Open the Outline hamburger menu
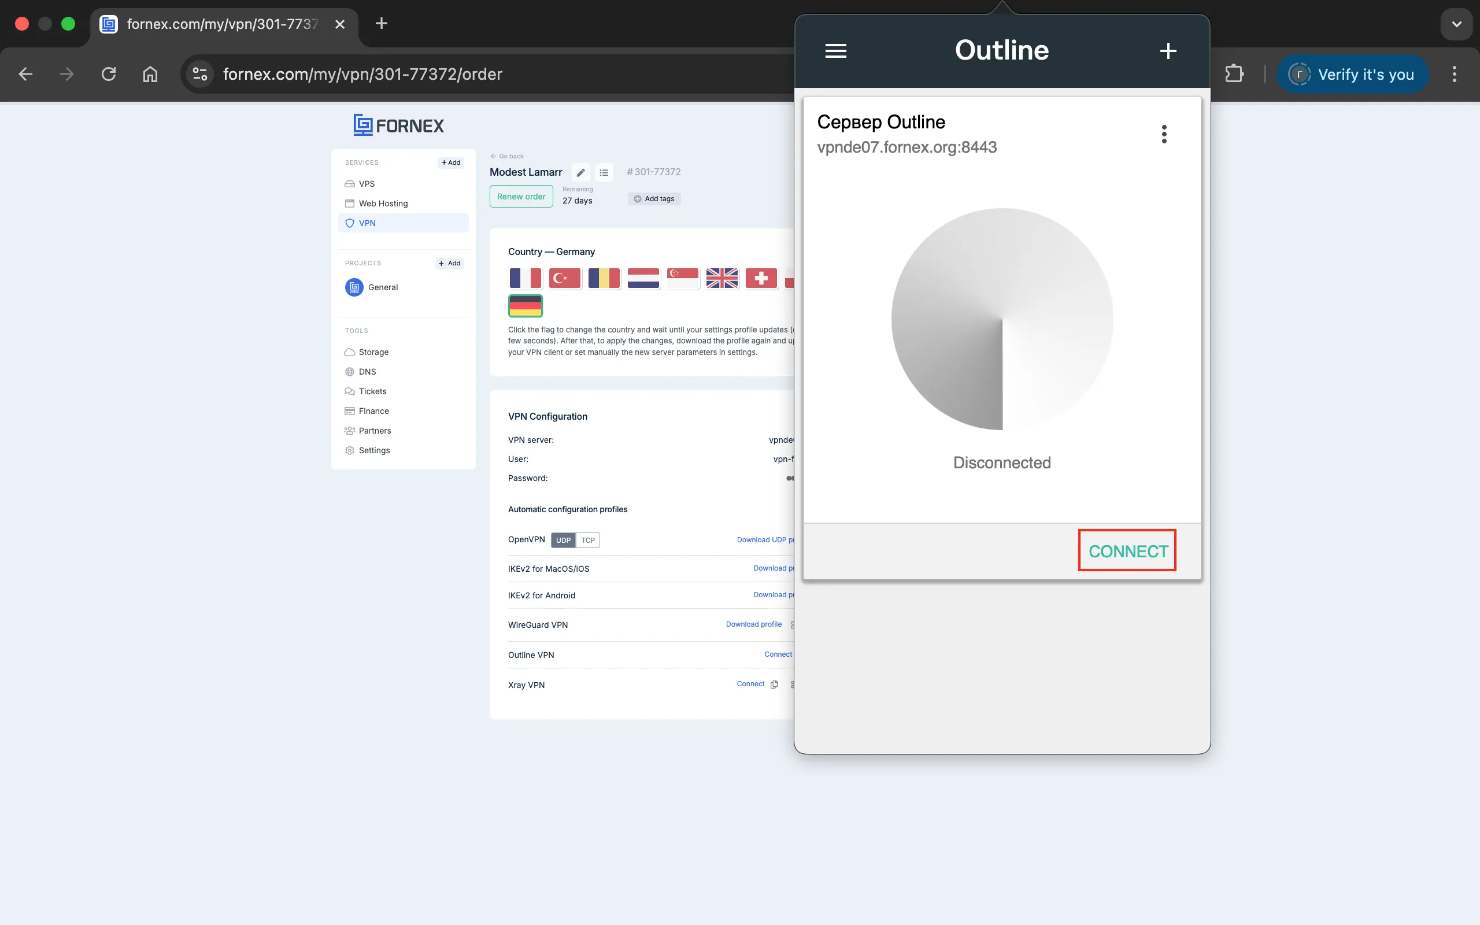The image size is (1480, 925). pos(835,51)
